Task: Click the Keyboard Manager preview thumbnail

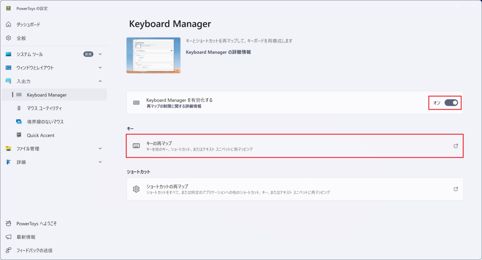Action: tap(153, 55)
